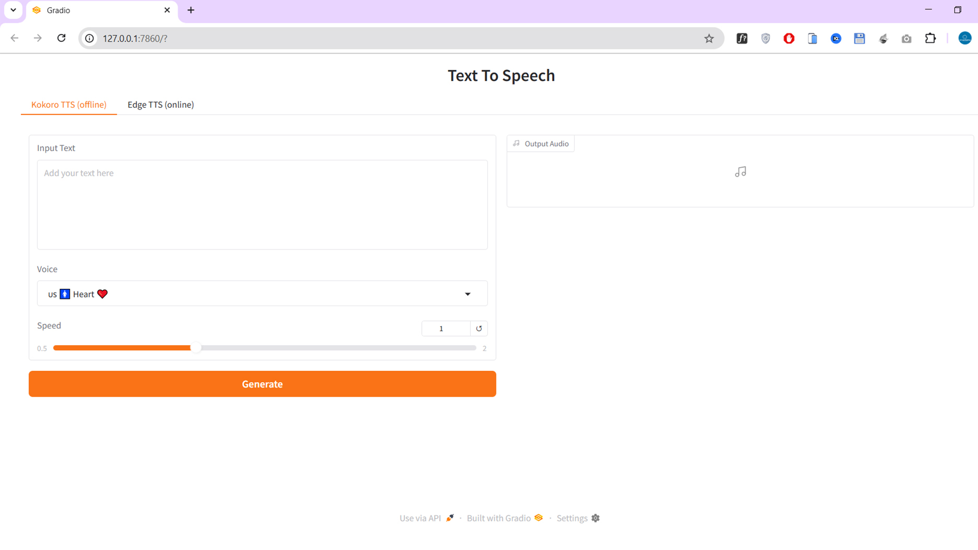Expand the tab search chevron at top left

13,10
